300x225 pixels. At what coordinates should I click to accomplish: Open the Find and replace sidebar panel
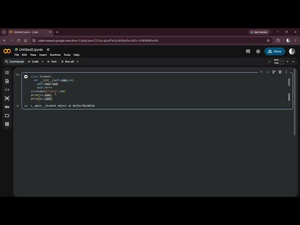click(7, 81)
